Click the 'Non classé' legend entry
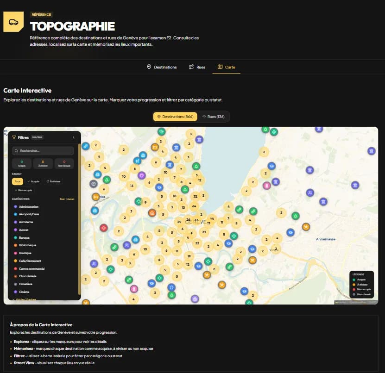The image size is (385, 373). coord(361,294)
